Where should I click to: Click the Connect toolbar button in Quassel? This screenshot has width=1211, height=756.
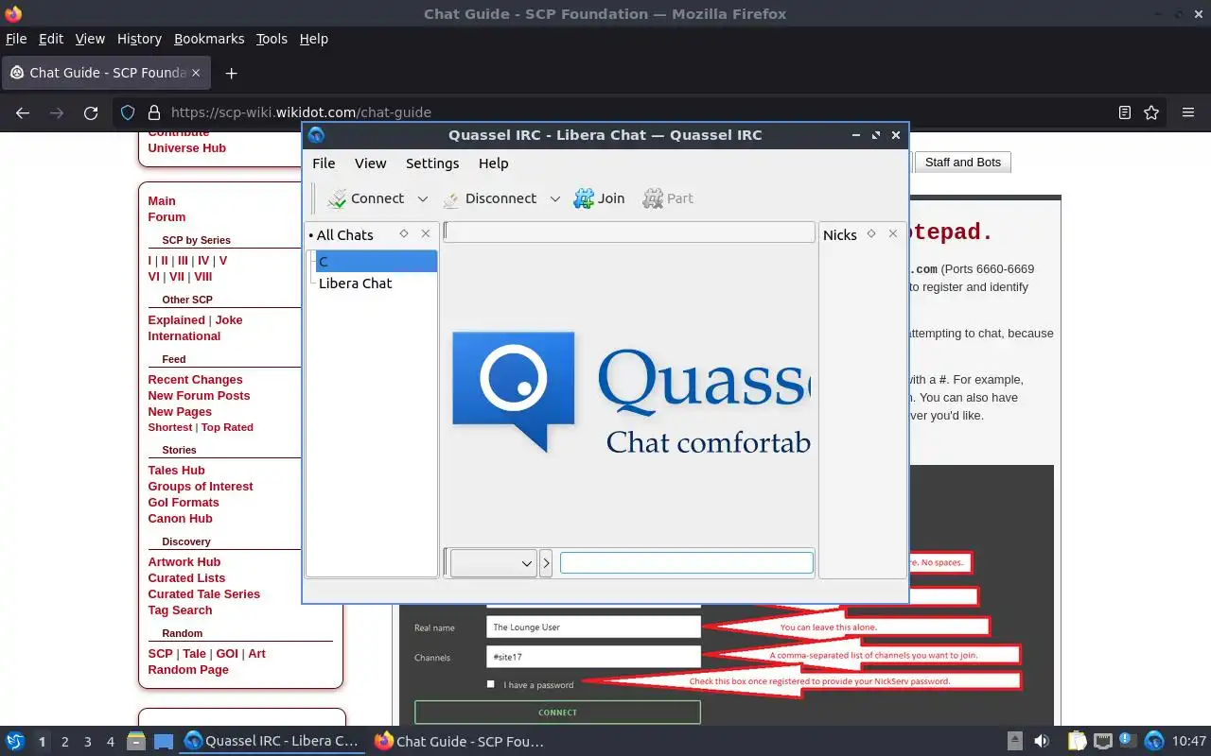click(x=365, y=198)
